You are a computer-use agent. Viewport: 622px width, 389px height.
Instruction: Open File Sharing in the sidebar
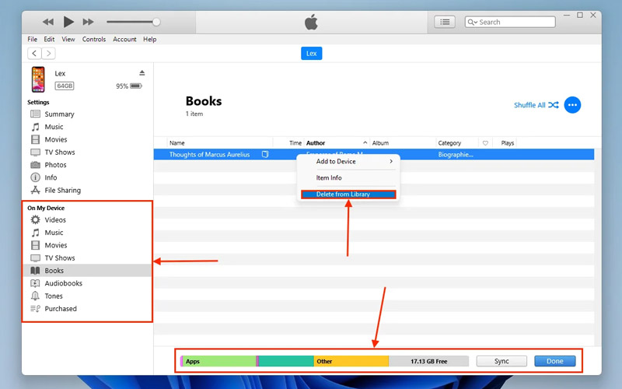point(62,190)
